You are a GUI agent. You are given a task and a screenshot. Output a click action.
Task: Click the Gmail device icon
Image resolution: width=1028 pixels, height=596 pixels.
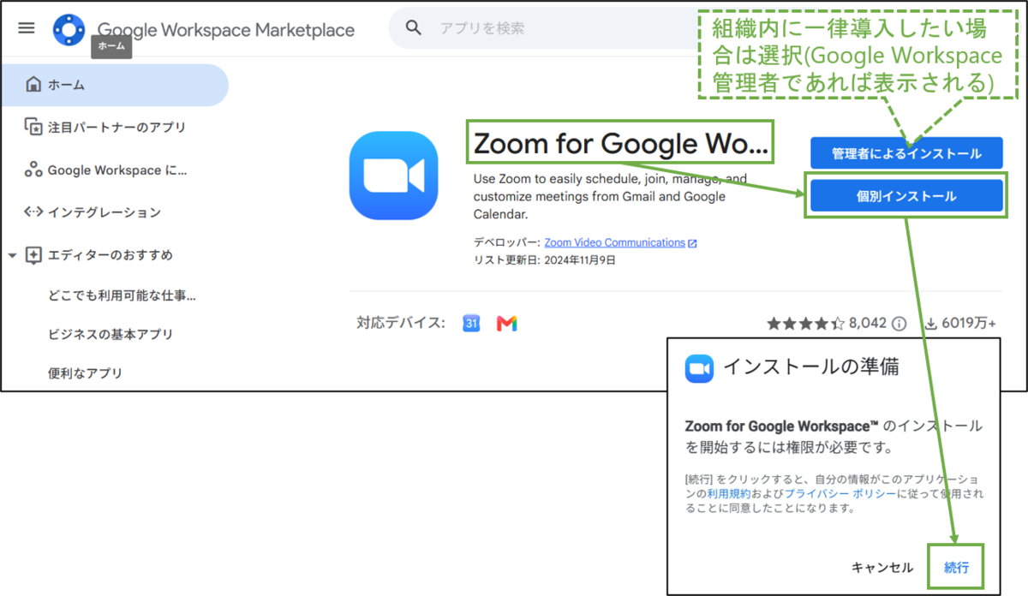point(507,324)
